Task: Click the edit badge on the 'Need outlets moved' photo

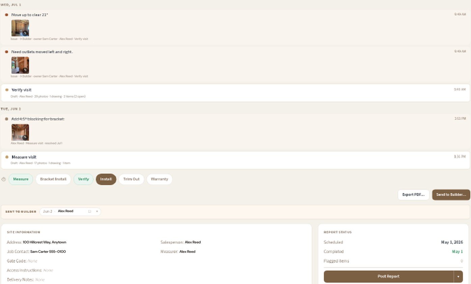Action: coord(25,70)
